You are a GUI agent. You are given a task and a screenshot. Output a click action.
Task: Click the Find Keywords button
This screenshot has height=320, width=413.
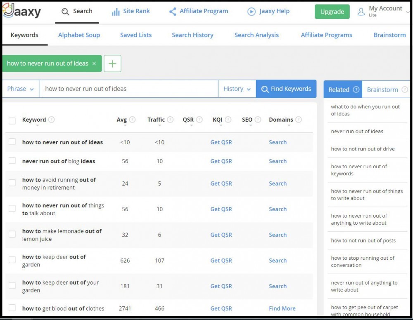(286, 89)
